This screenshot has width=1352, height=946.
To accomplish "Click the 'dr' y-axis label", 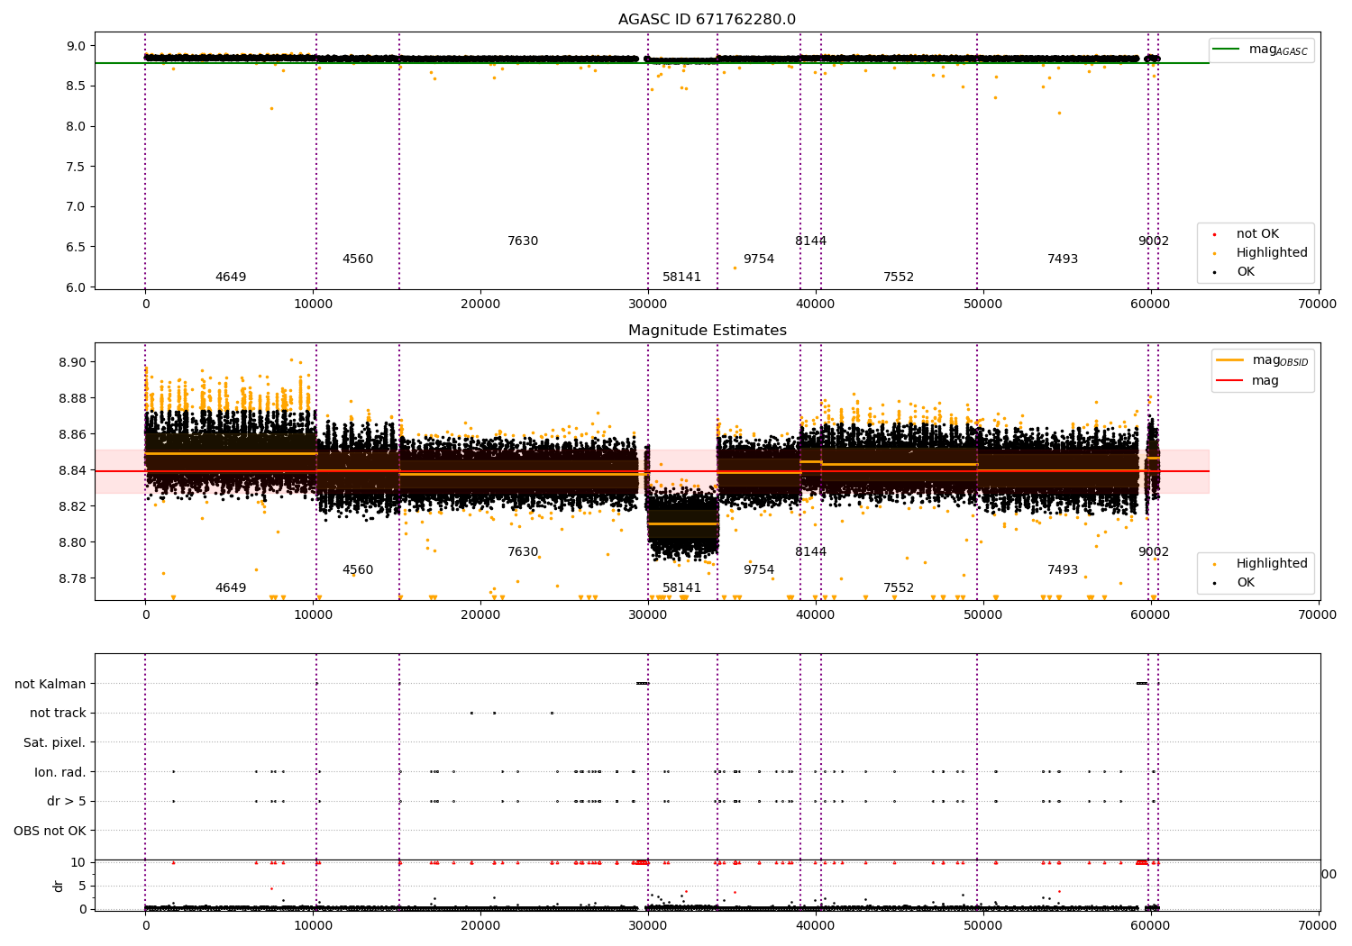I will click(x=59, y=886).
